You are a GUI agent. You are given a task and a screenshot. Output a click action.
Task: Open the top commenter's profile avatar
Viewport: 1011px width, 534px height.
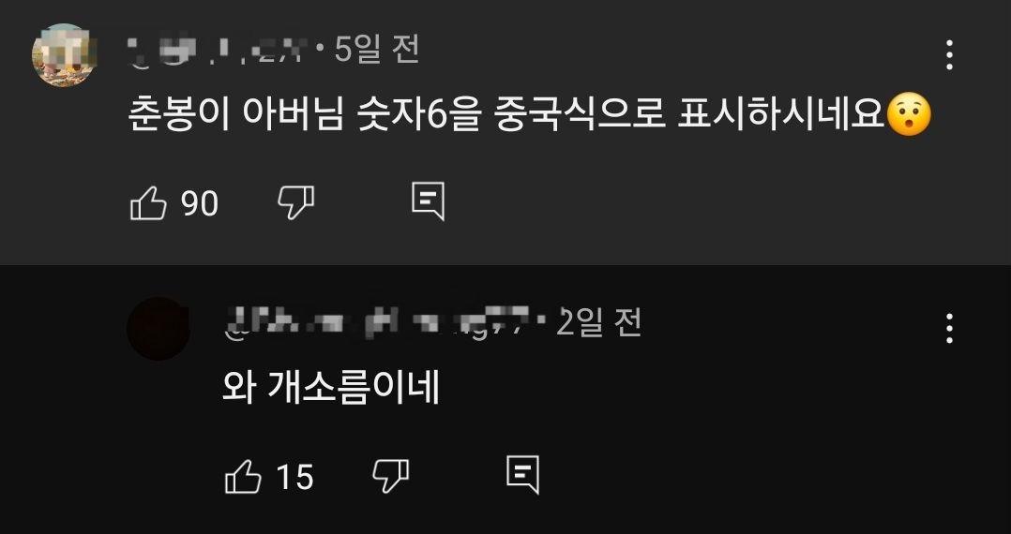coord(64,55)
